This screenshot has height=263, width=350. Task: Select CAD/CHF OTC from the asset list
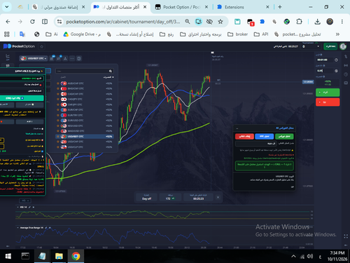tap(85, 94)
